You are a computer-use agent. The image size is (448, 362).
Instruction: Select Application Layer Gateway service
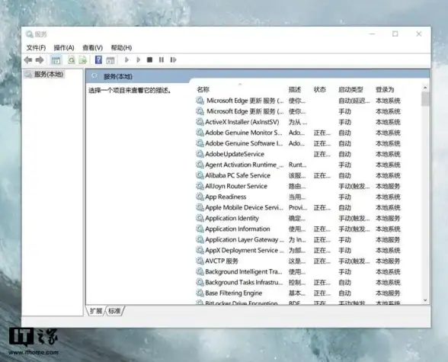pos(298,239)
